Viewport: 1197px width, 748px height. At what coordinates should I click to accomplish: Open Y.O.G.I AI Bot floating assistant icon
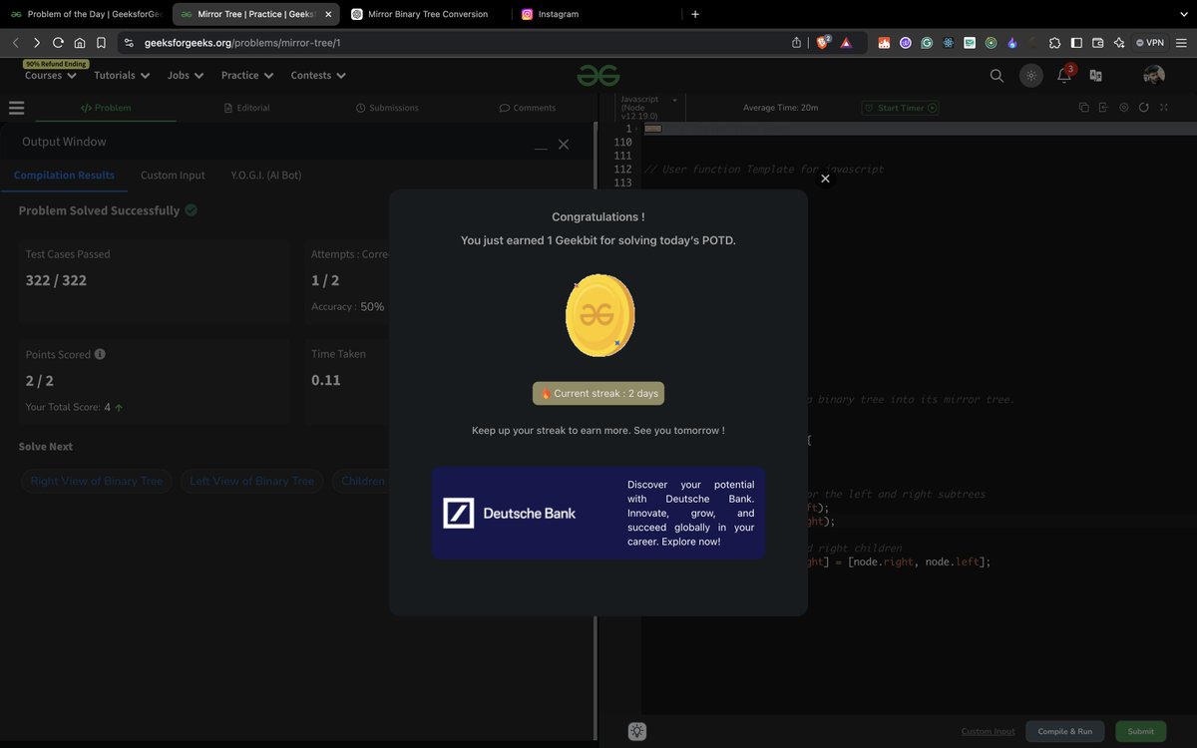click(636, 731)
